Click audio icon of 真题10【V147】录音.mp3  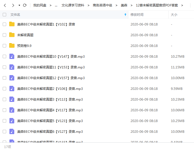click(x=12, y=56)
